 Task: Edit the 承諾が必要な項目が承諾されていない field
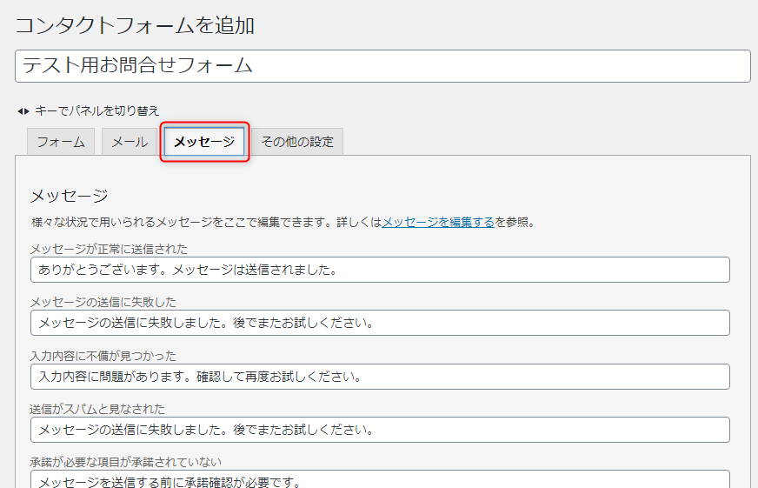pyautogui.click(x=380, y=479)
